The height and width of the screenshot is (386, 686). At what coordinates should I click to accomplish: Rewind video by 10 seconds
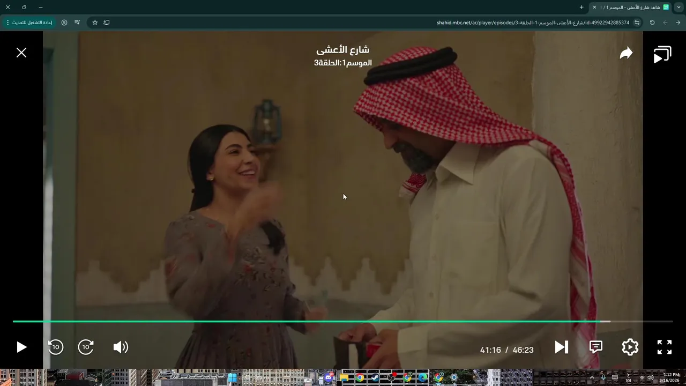[55, 347]
